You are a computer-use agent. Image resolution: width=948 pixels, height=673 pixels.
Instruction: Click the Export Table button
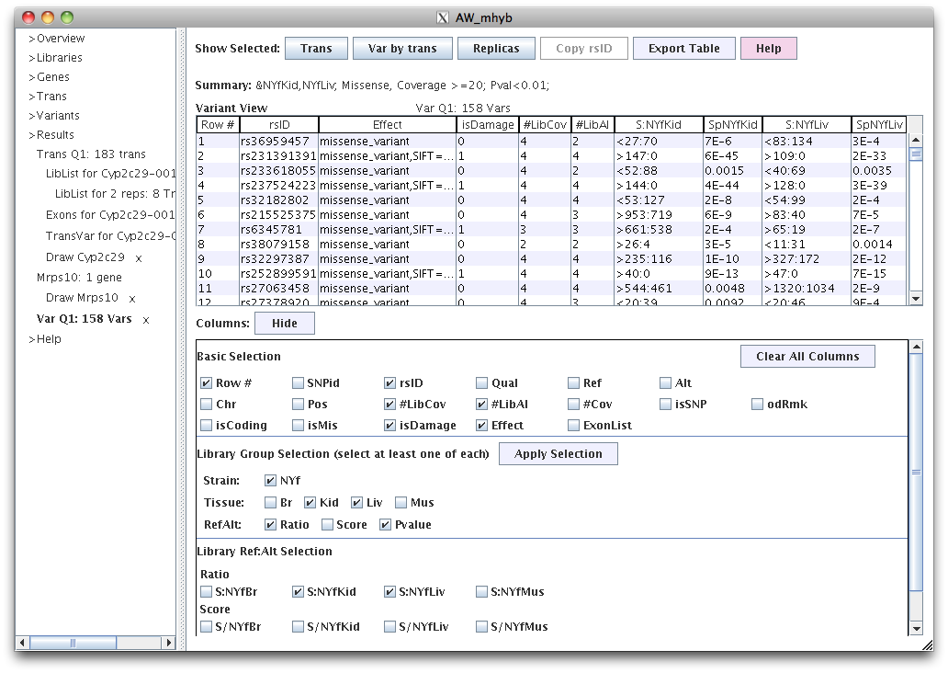point(683,49)
